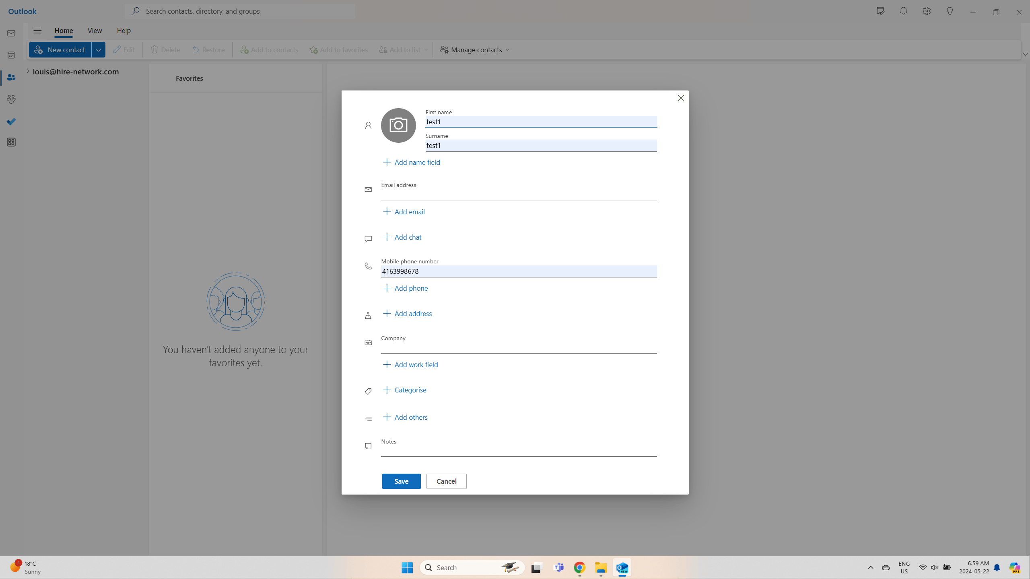Select Add to favorites in the ribbon
The image size is (1030, 579).
coord(338,49)
